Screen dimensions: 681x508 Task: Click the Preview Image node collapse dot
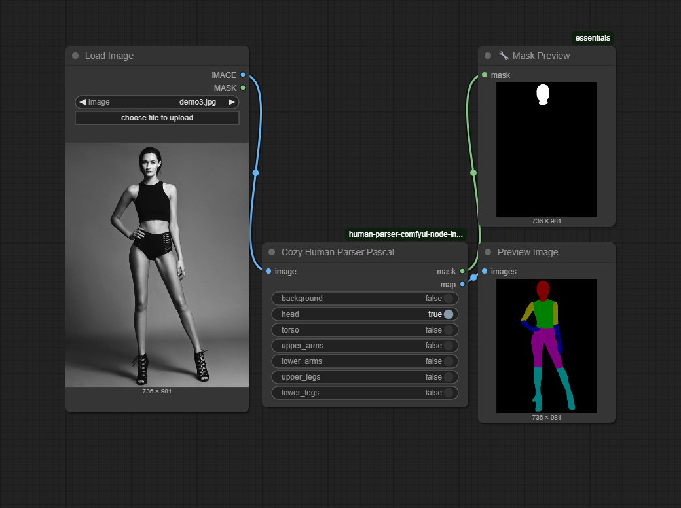pyautogui.click(x=488, y=253)
